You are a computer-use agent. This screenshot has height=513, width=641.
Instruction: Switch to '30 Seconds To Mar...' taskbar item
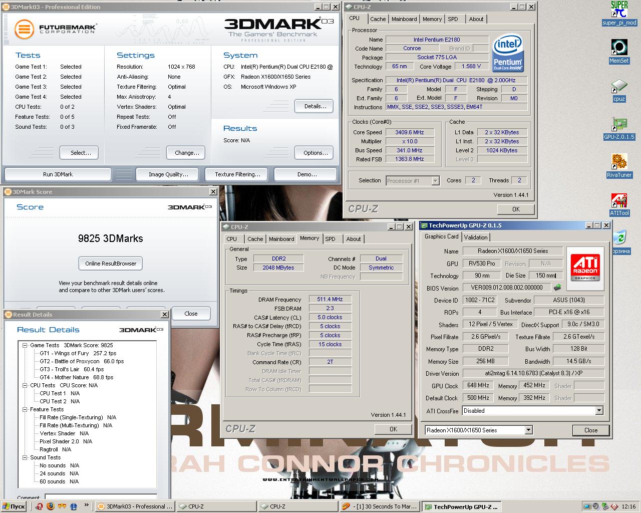click(380, 506)
